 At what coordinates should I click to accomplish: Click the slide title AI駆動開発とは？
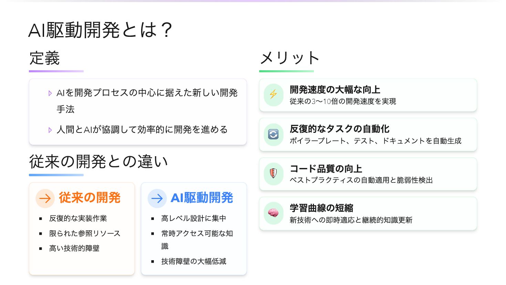click(100, 30)
